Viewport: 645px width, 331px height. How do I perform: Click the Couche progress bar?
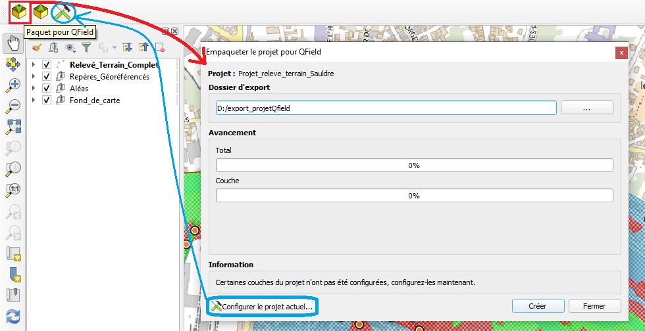(415, 196)
